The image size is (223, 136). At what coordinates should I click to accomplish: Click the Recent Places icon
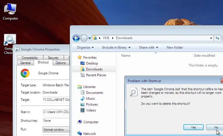click(x=83, y=75)
